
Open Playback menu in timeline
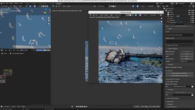(x=7, y=107)
